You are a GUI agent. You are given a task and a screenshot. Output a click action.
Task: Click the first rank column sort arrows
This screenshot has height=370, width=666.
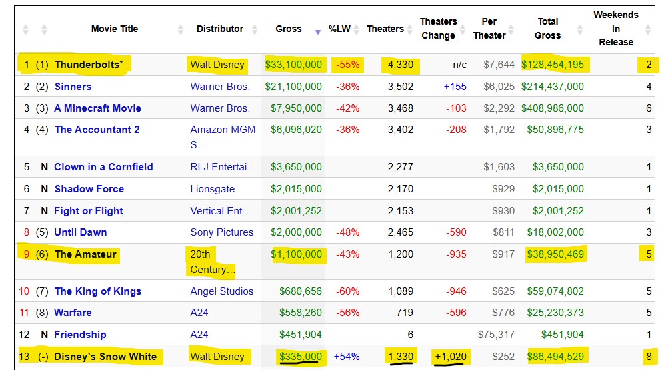pos(26,29)
